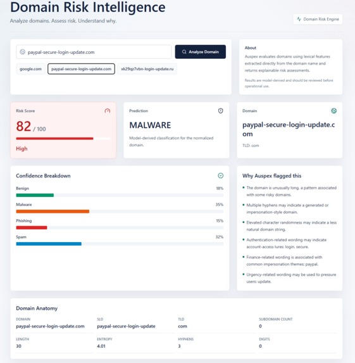Click the Digits value 0
The height and width of the screenshot is (363, 355).
tap(261, 347)
